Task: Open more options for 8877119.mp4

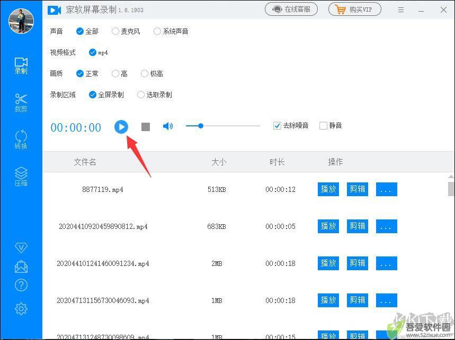Action: pos(387,189)
